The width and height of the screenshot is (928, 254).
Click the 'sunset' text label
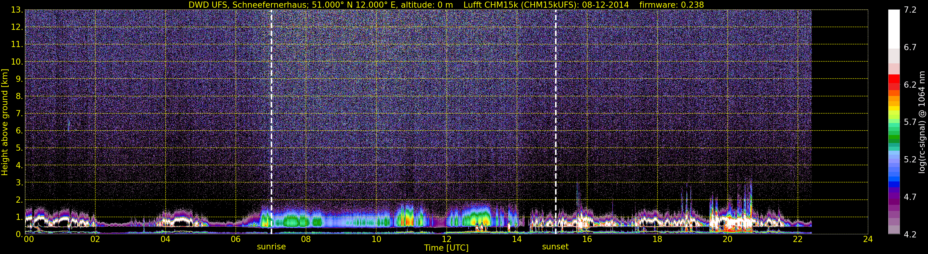pyautogui.click(x=555, y=247)
